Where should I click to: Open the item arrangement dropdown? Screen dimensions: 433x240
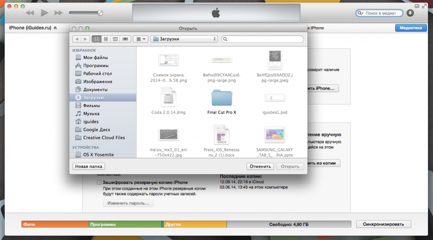[140, 39]
